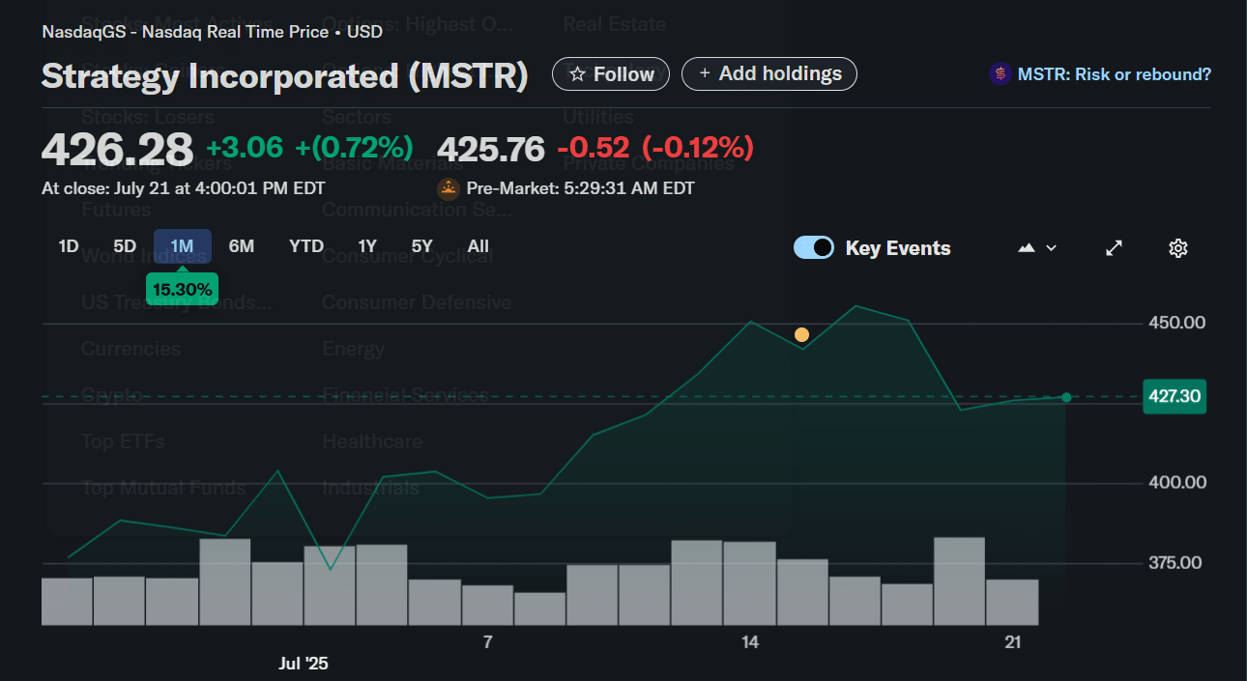Click the +(0.72%) percent change
1247x681 pixels.
(x=354, y=148)
